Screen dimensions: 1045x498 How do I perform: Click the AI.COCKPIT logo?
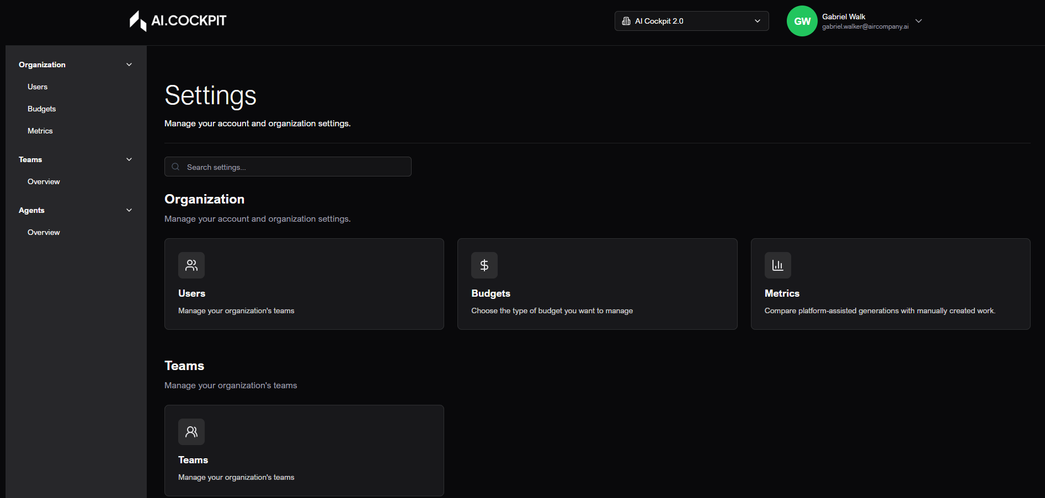click(178, 21)
